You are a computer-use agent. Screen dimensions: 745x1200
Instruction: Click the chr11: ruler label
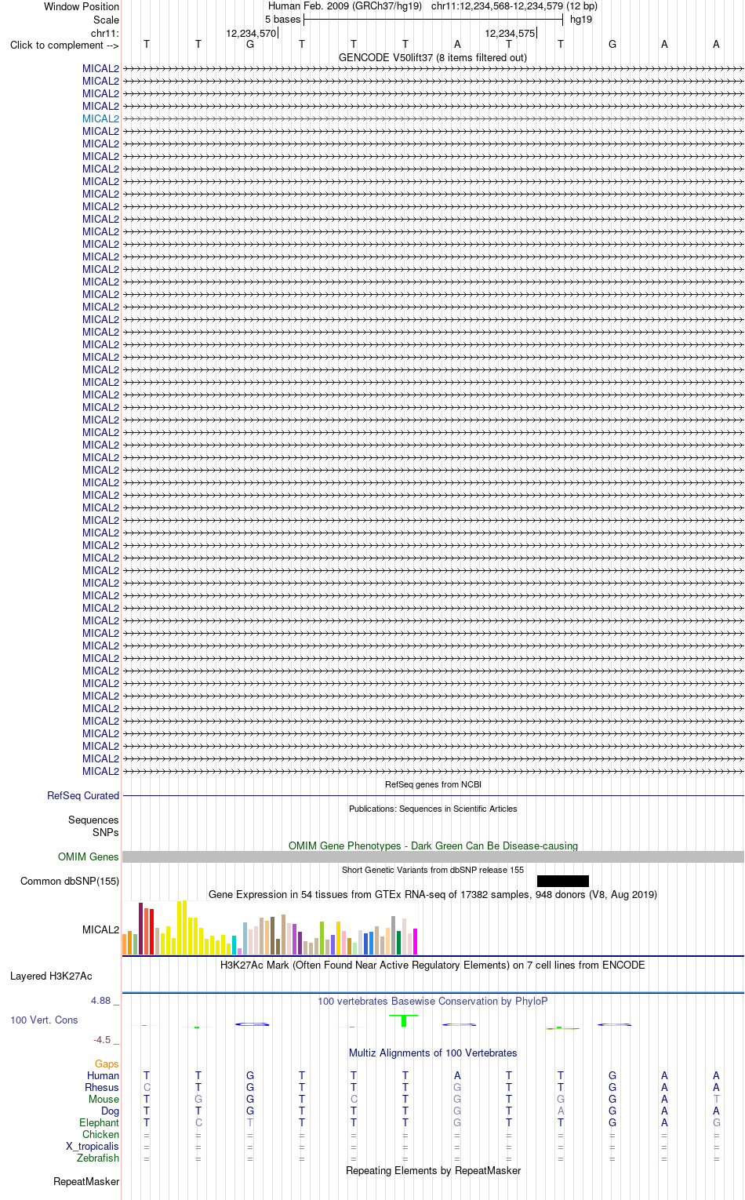[105, 33]
